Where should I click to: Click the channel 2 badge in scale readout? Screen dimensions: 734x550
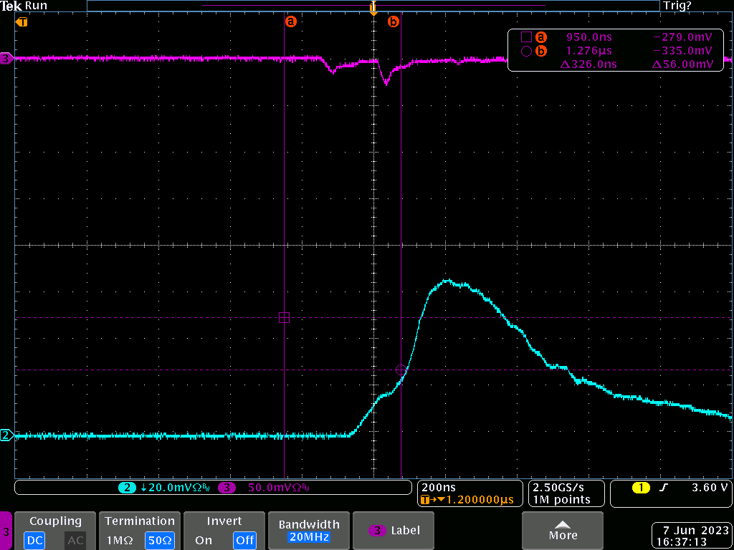pos(127,488)
